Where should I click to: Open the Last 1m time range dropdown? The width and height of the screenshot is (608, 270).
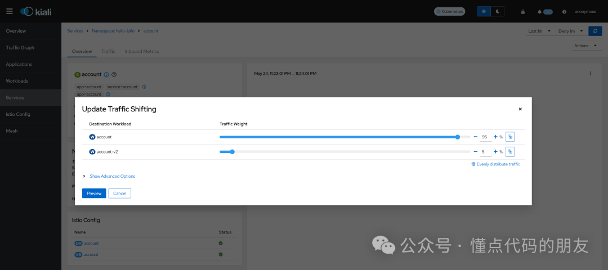click(539, 31)
